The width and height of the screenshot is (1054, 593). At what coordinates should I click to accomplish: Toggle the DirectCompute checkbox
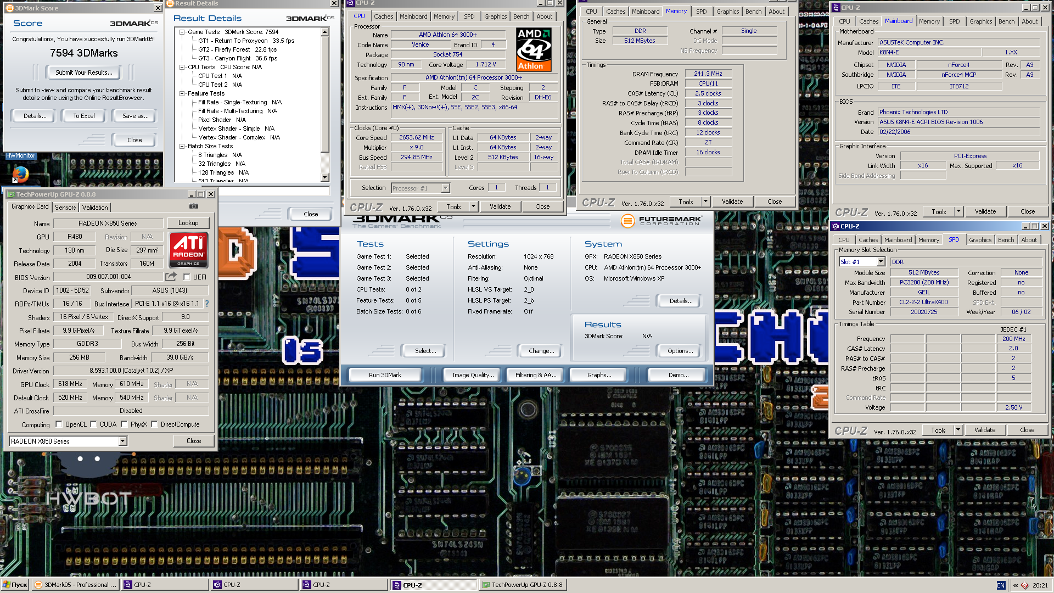coord(154,424)
